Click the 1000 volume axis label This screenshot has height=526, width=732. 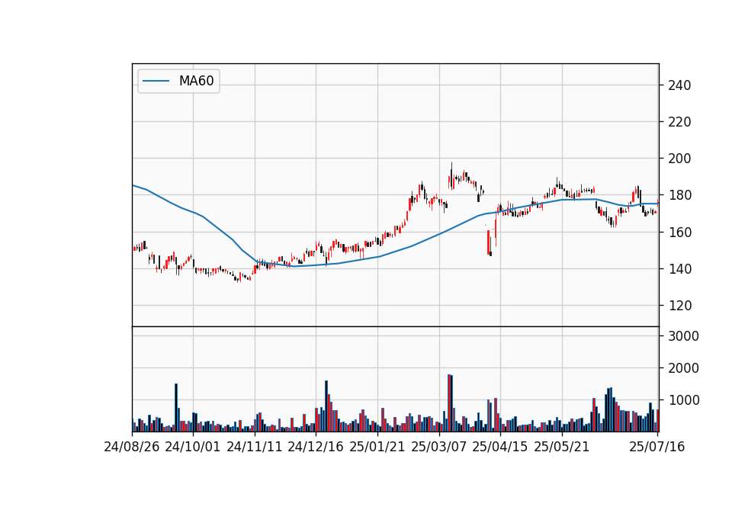pyautogui.click(x=683, y=400)
